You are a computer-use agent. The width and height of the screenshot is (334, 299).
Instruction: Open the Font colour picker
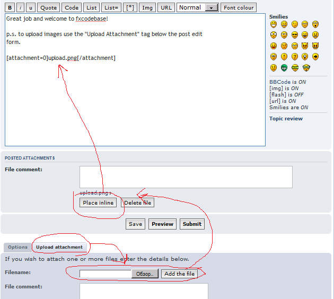click(239, 7)
